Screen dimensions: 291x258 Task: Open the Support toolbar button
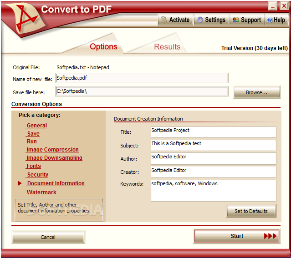pos(247,20)
